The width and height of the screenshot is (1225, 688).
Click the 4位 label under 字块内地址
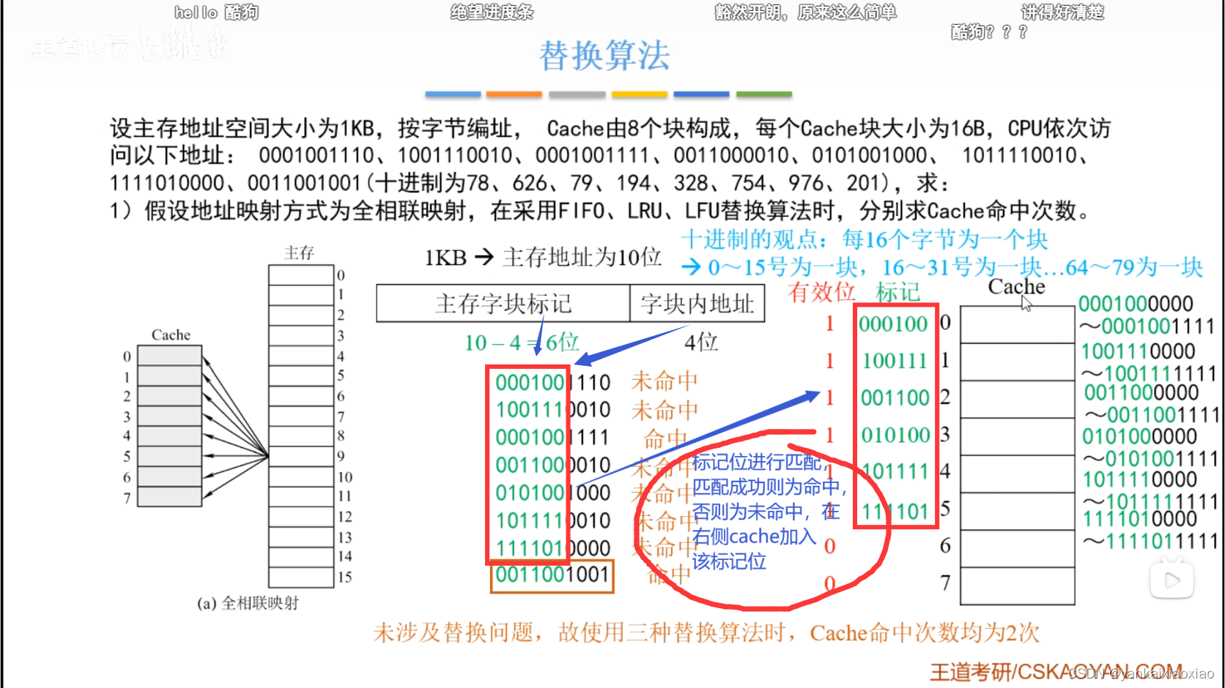coord(700,342)
